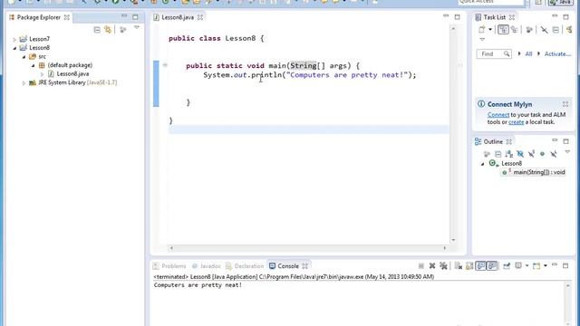Collapse All in Package Explorer toolbar
The height and width of the screenshot is (326, 580).
click(x=97, y=30)
